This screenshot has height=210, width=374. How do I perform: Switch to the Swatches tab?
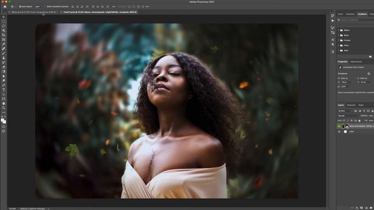point(350,14)
